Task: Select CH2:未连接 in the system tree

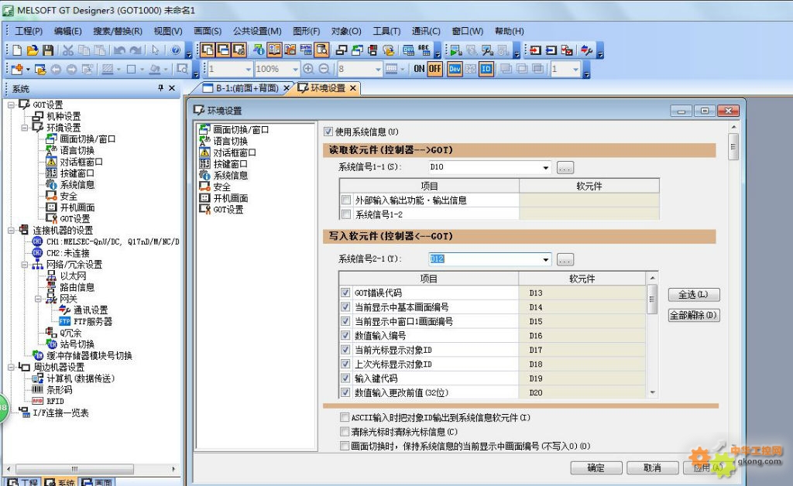Action: (68, 253)
